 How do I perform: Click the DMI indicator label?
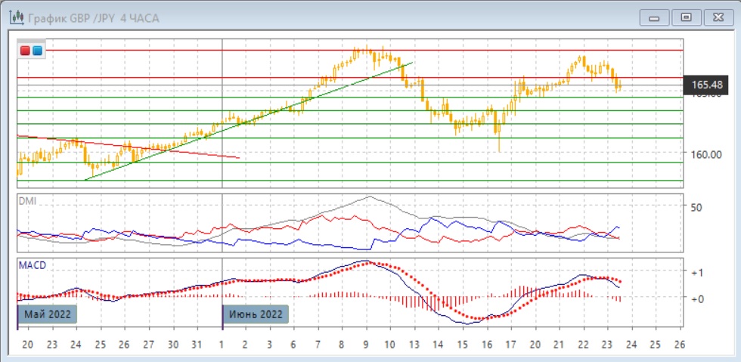[27, 202]
